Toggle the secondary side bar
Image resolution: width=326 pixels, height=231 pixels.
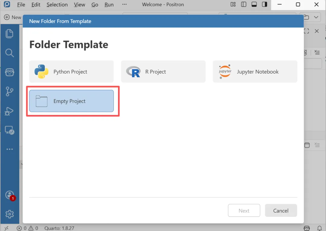[264, 4]
